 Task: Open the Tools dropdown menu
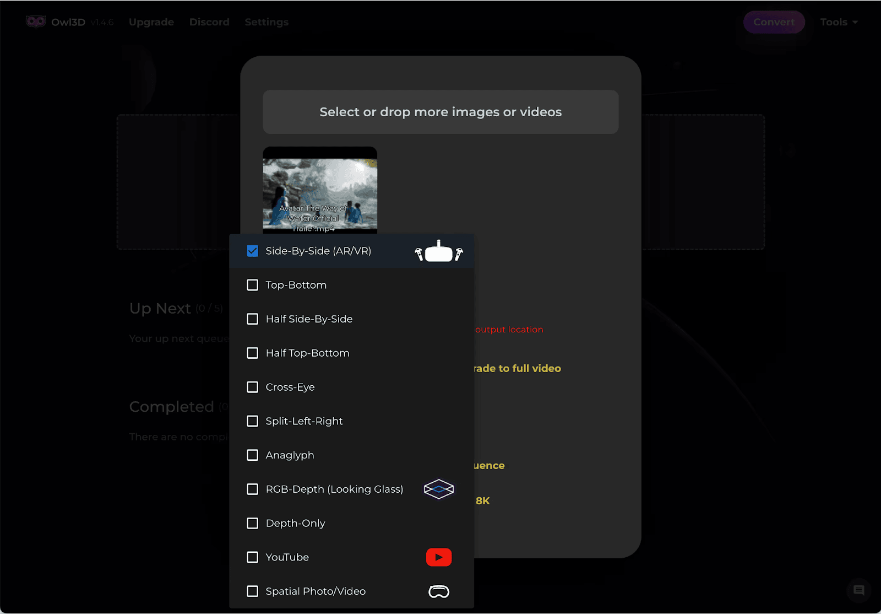839,22
